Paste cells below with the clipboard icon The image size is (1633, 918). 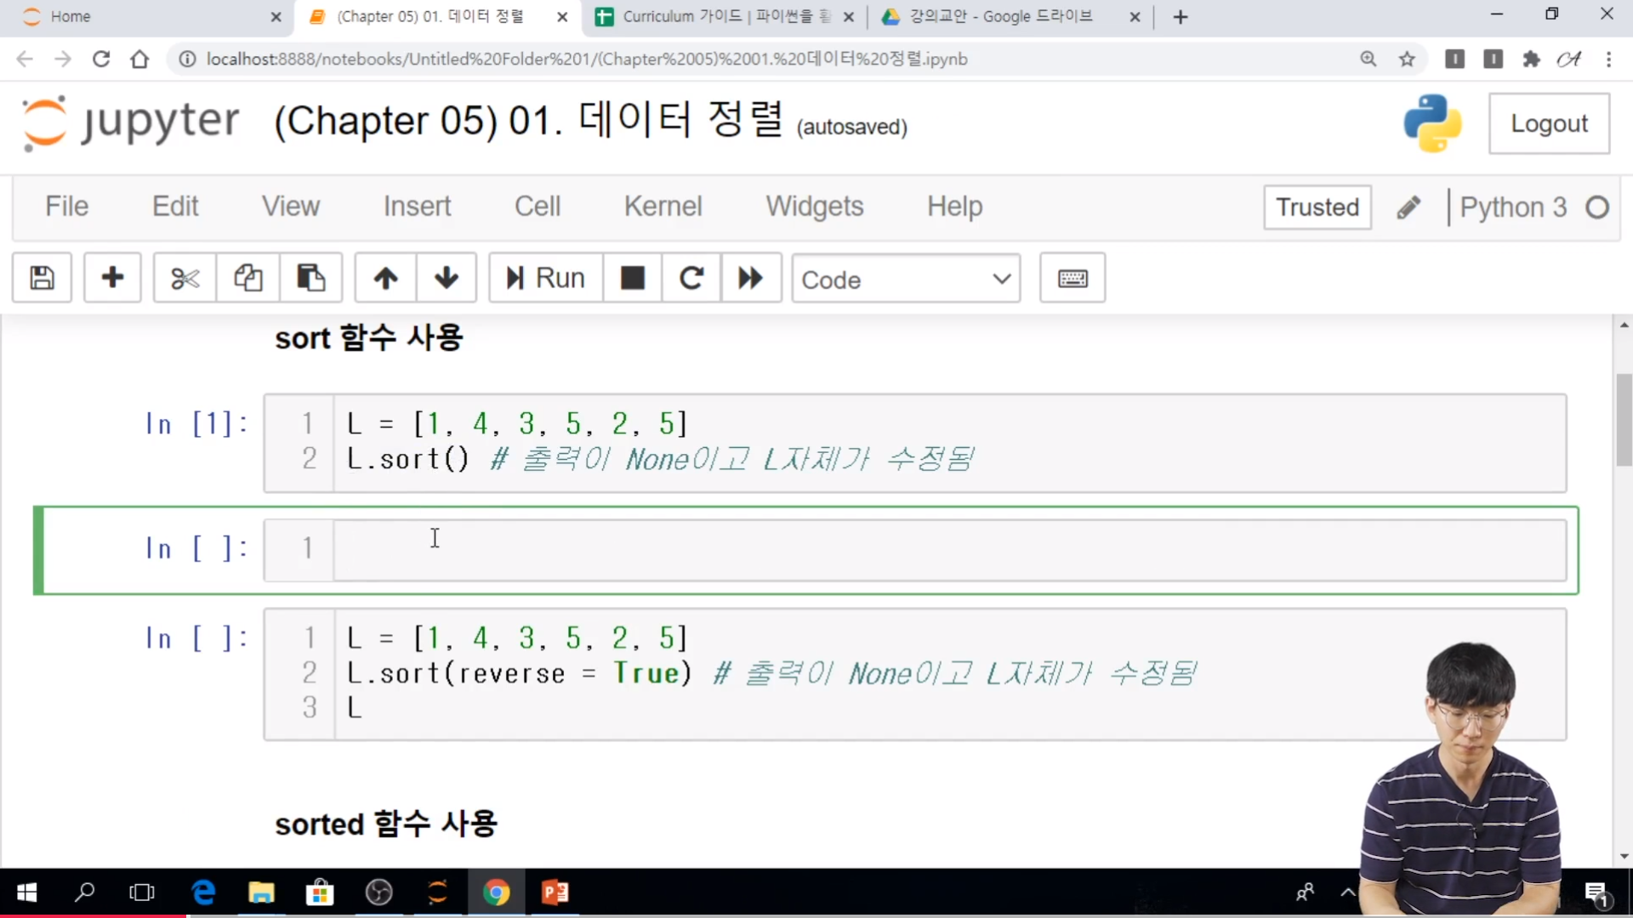(x=310, y=278)
